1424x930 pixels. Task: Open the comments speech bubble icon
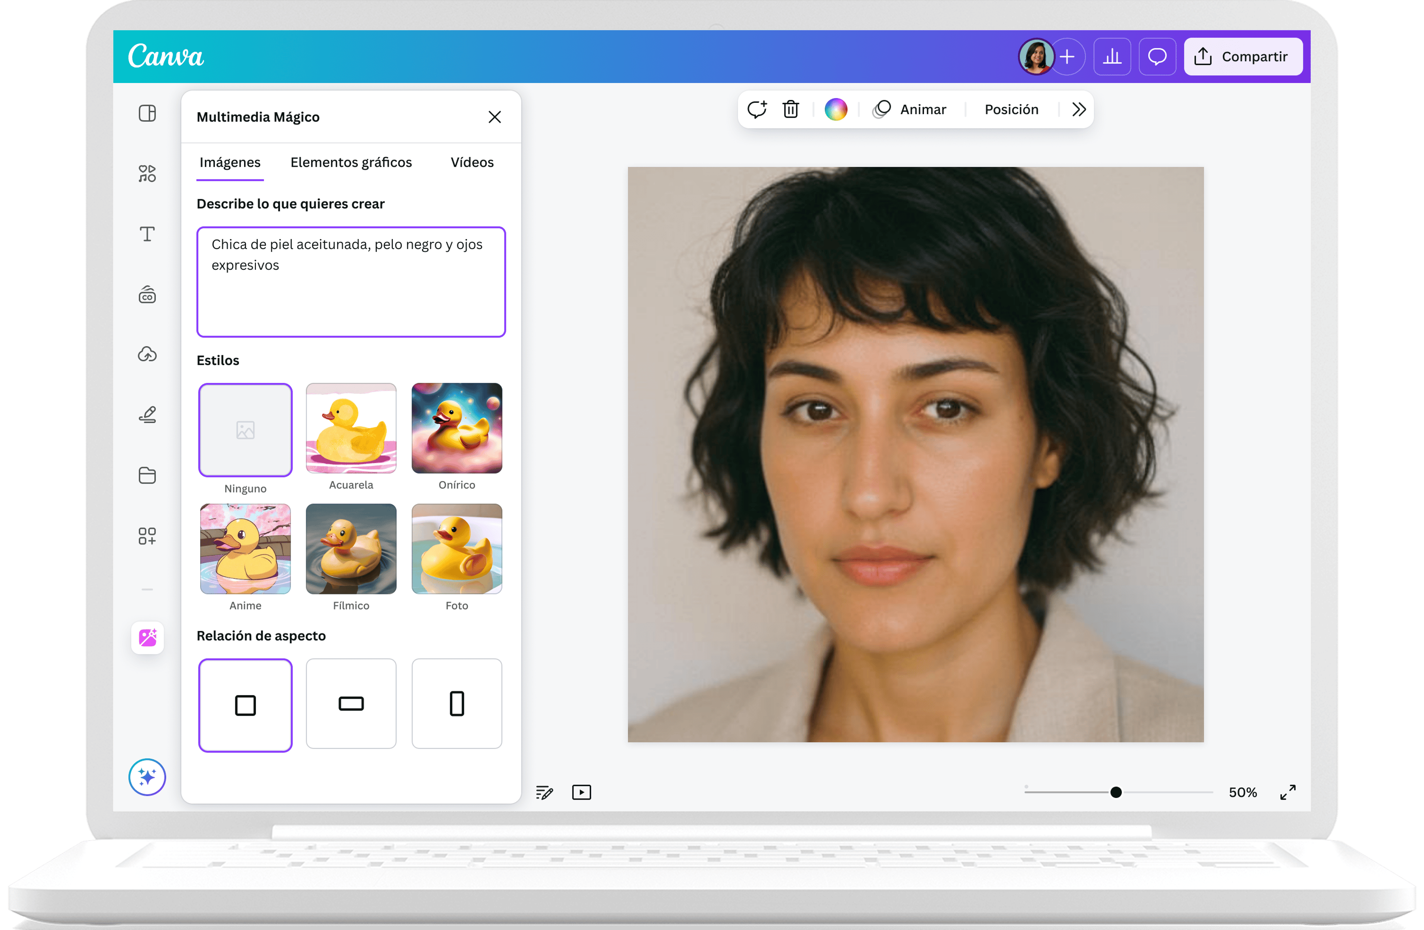[x=1157, y=57]
